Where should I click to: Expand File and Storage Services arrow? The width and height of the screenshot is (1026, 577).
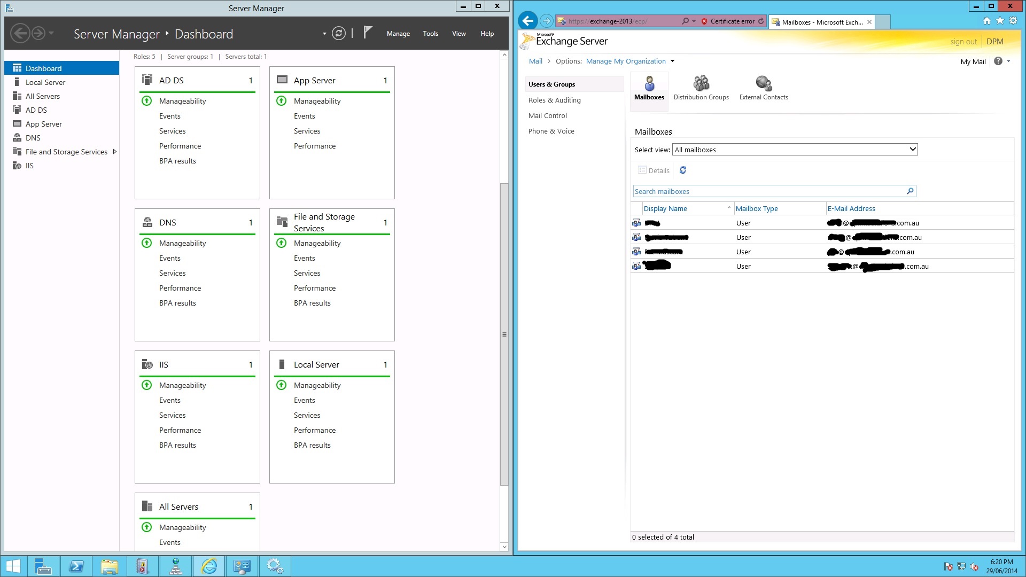[x=115, y=152]
